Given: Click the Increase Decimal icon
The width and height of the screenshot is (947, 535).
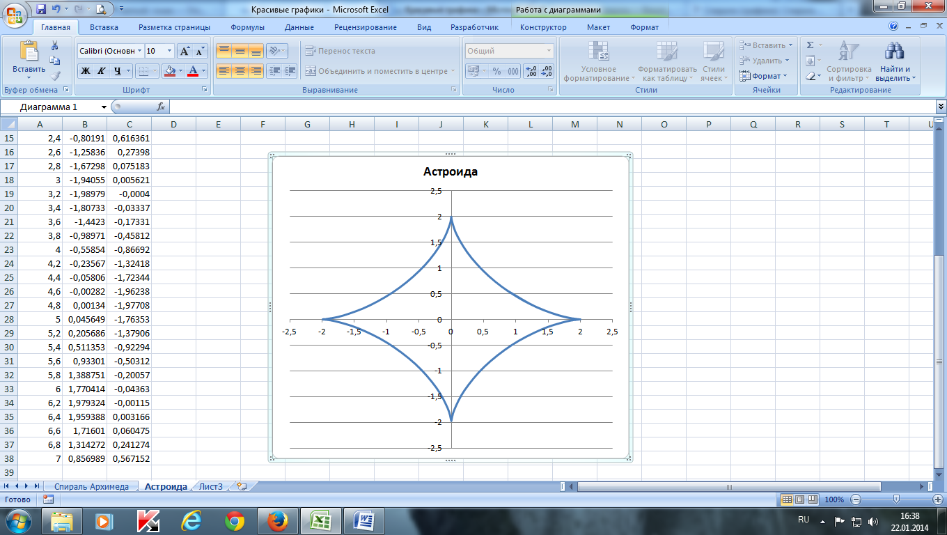Looking at the screenshot, I should 531,71.
